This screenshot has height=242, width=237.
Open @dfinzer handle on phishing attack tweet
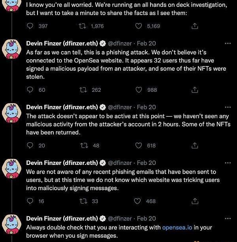point(120,43)
